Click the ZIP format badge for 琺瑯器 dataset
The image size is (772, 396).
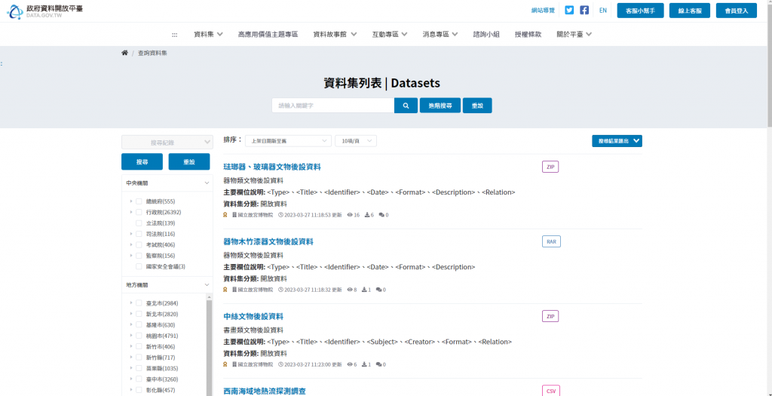pyautogui.click(x=550, y=167)
